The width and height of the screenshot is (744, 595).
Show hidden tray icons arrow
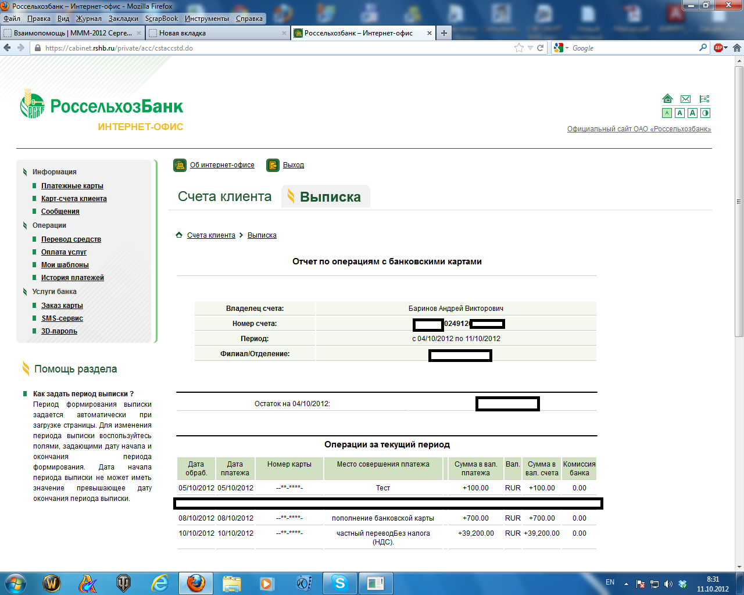pyautogui.click(x=626, y=584)
